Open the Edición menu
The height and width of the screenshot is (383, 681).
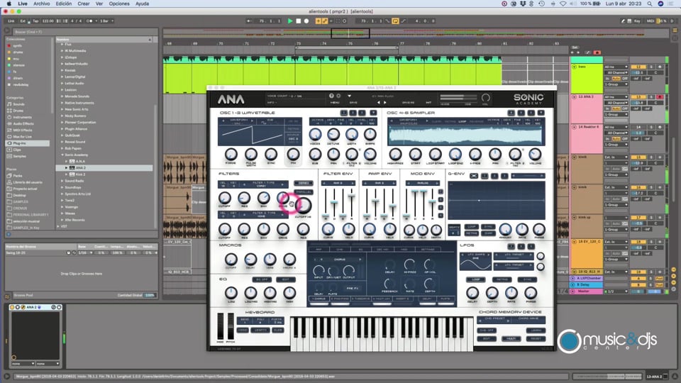tap(64, 4)
